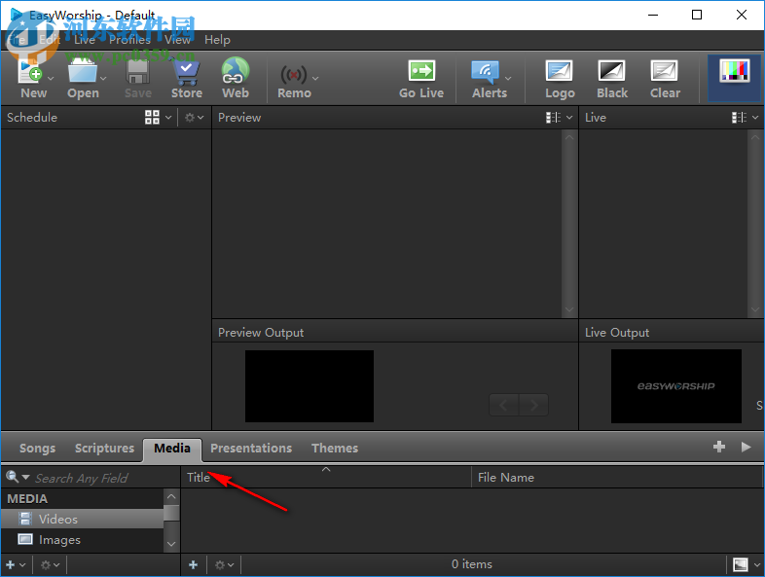Open the gear under the Media list
The width and height of the screenshot is (765, 577).
tap(46, 564)
